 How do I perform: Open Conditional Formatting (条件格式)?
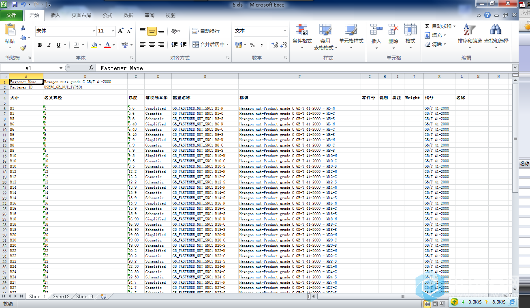[302, 37]
